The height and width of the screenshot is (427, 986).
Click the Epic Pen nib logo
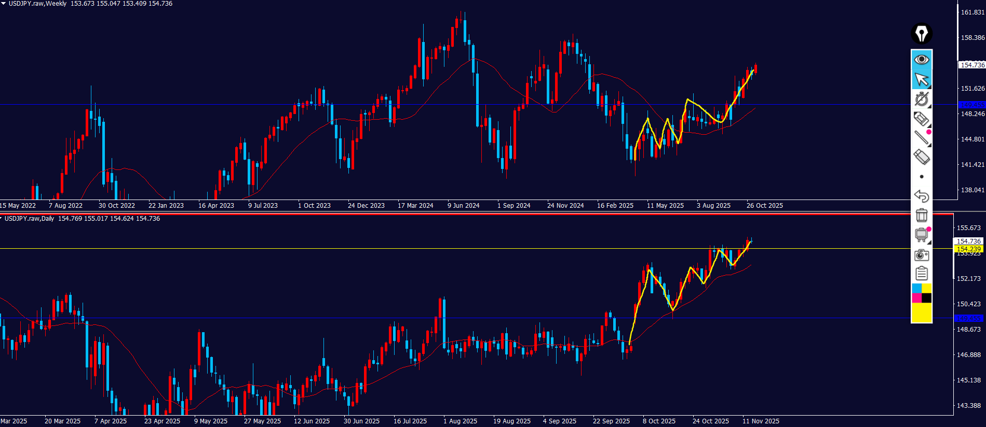click(922, 34)
